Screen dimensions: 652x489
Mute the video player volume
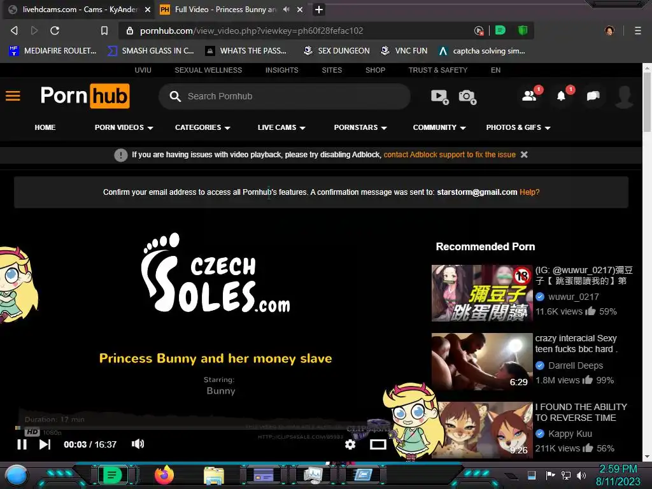point(138,444)
